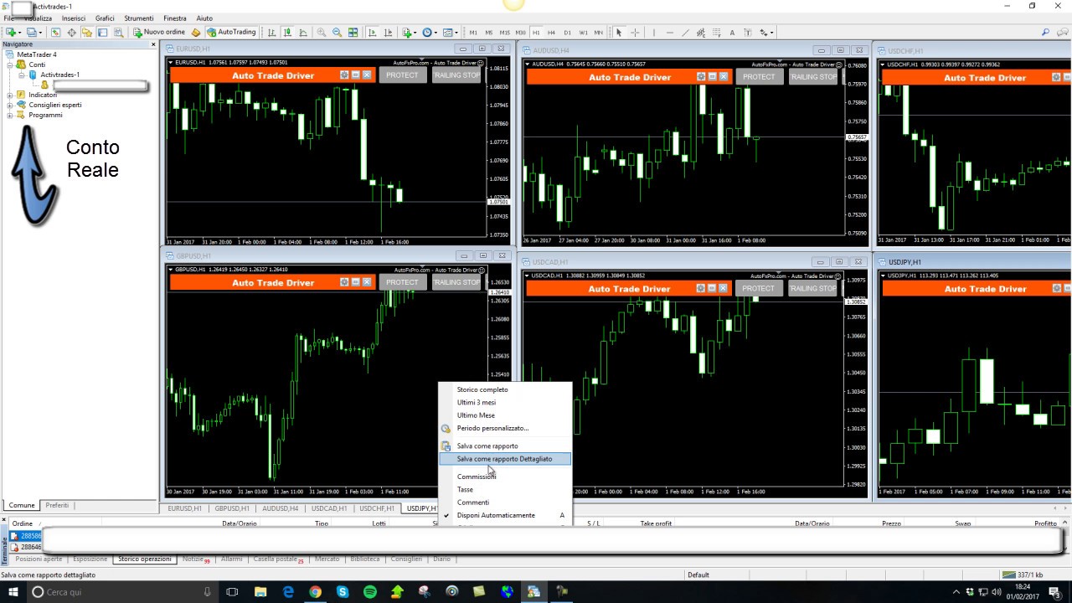The height and width of the screenshot is (603, 1072).
Task: Switch to candlestick chart display
Action: click(287, 33)
